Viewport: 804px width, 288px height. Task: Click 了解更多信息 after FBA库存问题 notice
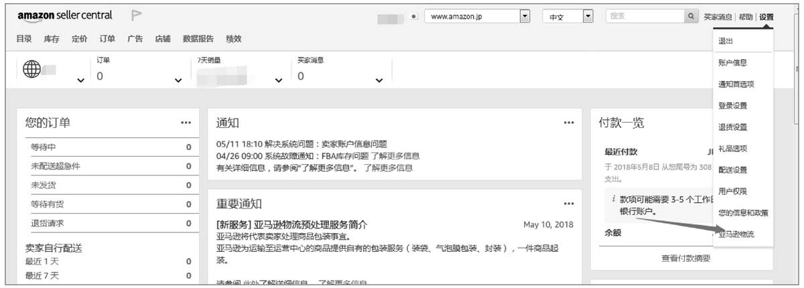(395, 156)
